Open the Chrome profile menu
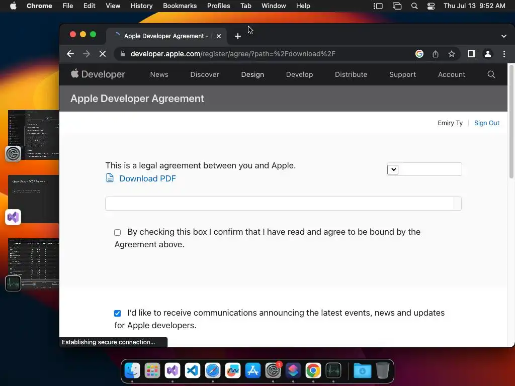Viewport: 515px width, 386px height. point(488,54)
